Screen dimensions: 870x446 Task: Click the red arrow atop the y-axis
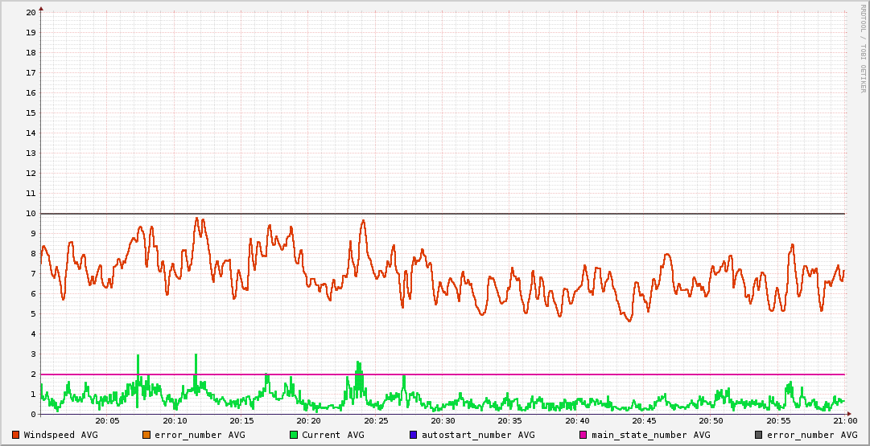tap(41, 8)
